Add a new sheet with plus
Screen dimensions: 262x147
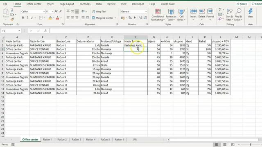click(135, 140)
